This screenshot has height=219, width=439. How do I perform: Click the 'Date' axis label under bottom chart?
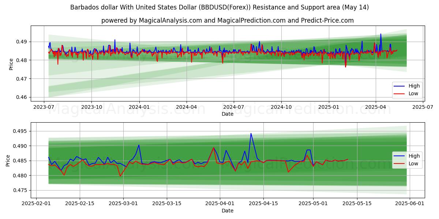[x=228, y=211]
